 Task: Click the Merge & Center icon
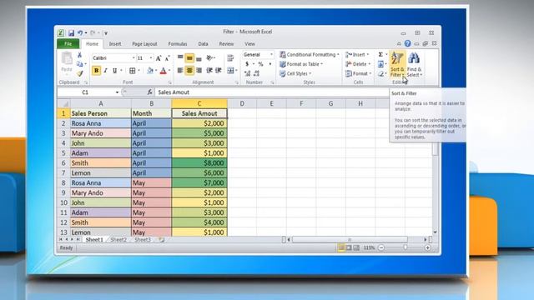(230, 70)
